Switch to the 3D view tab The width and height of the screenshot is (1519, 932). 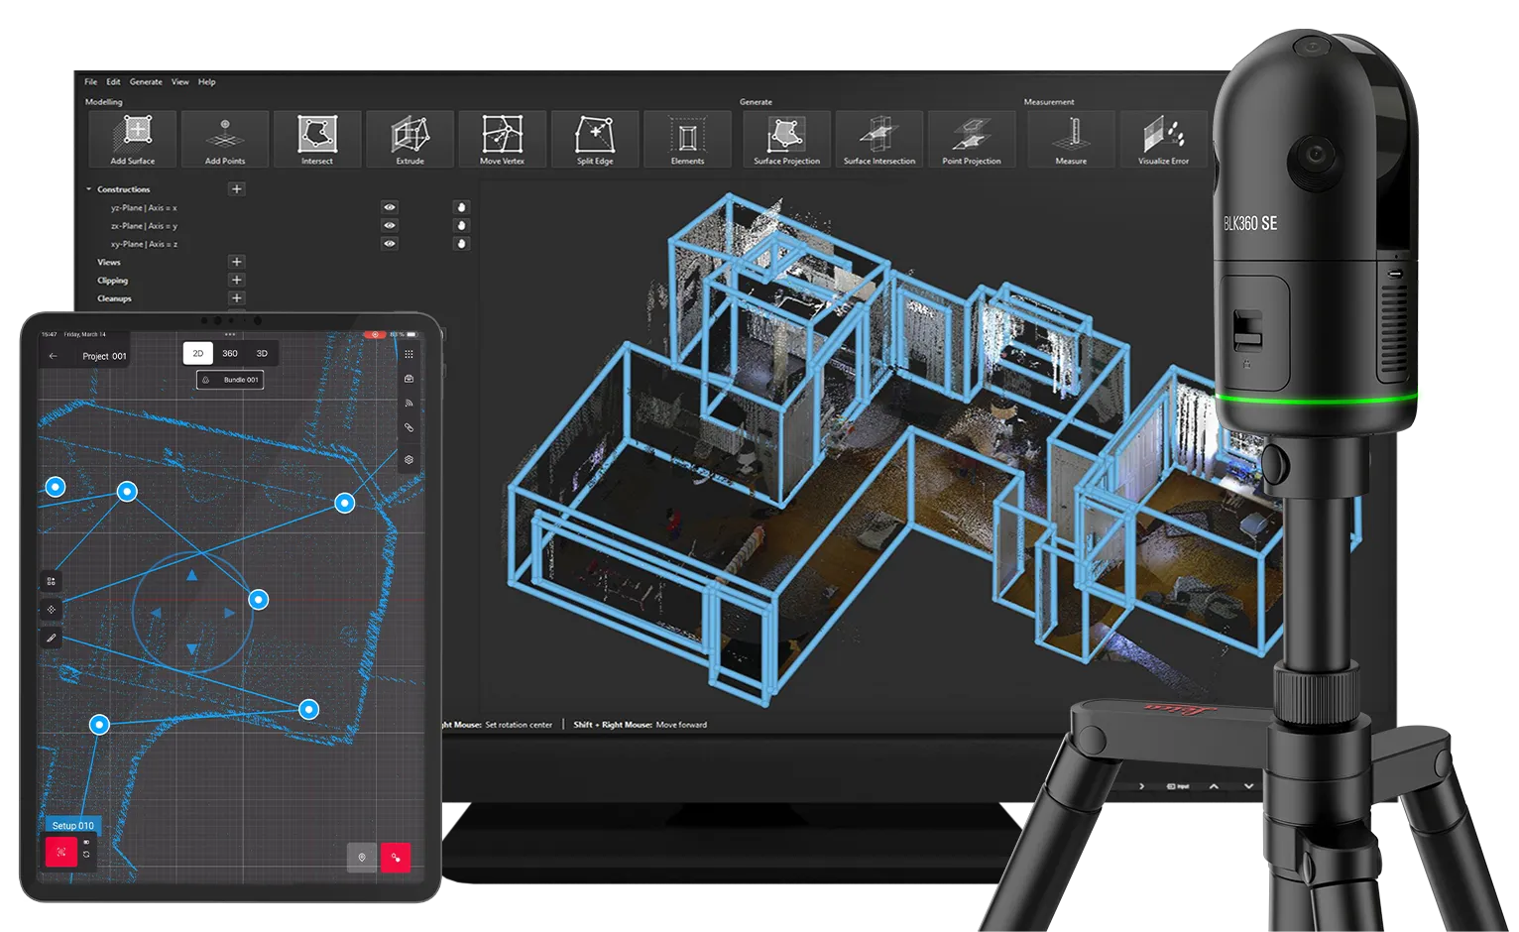262,354
